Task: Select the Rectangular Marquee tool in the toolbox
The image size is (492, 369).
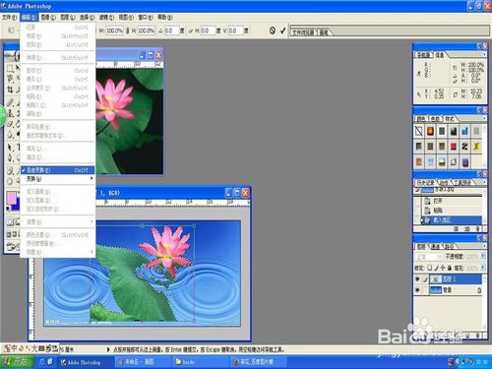Action: (x=10, y=68)
